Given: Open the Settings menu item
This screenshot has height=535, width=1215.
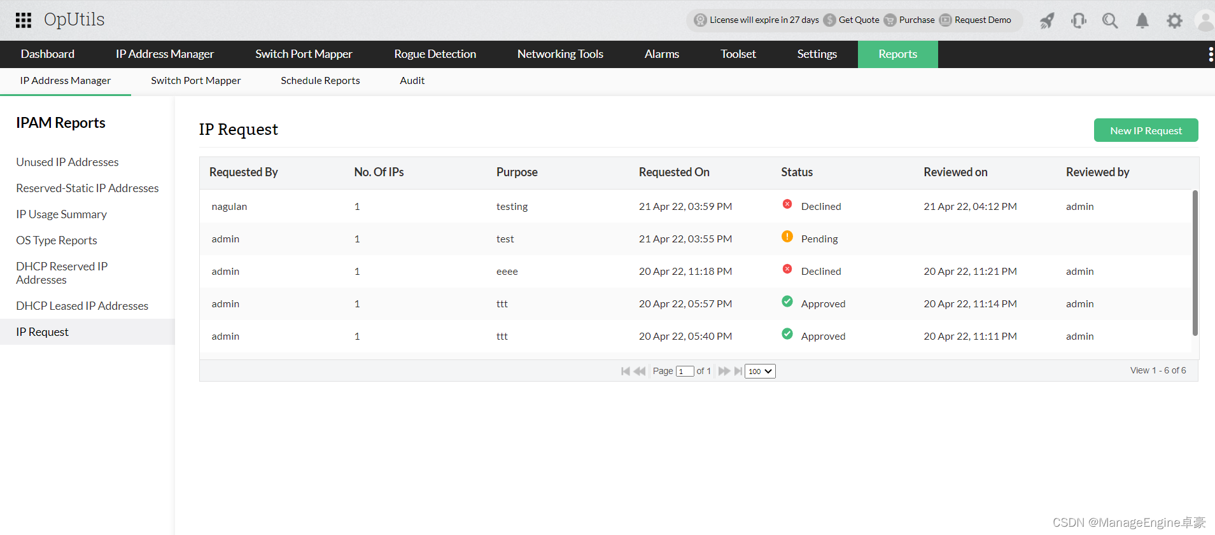Looking at the screenshot, I should tap(817, 54).
